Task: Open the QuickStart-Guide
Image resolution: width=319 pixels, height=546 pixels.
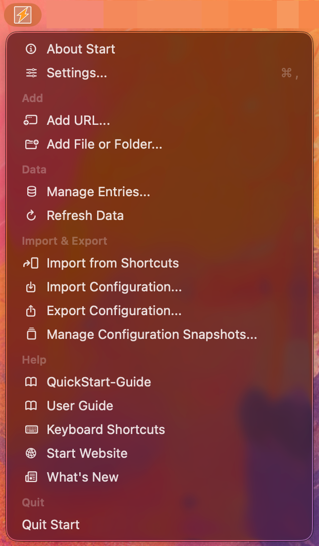Action: [x=99, y=382]
